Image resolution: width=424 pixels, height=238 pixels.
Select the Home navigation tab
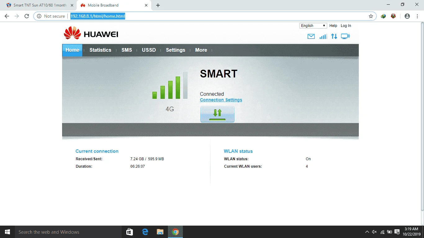click(72, 50)
